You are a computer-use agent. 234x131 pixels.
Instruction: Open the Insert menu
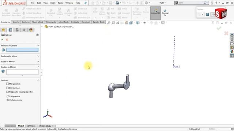coord(53,3)
